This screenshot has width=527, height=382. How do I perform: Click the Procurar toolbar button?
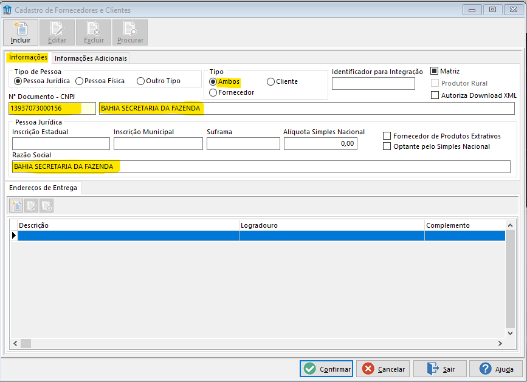(x=130, y=32)
